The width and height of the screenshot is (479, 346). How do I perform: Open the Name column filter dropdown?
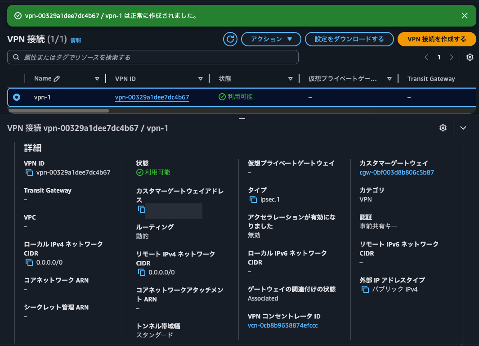point(97,78)
